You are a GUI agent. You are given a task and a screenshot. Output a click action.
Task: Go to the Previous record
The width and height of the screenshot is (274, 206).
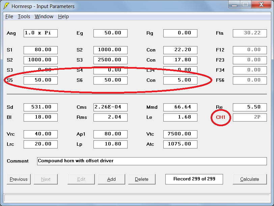[19, 179]
